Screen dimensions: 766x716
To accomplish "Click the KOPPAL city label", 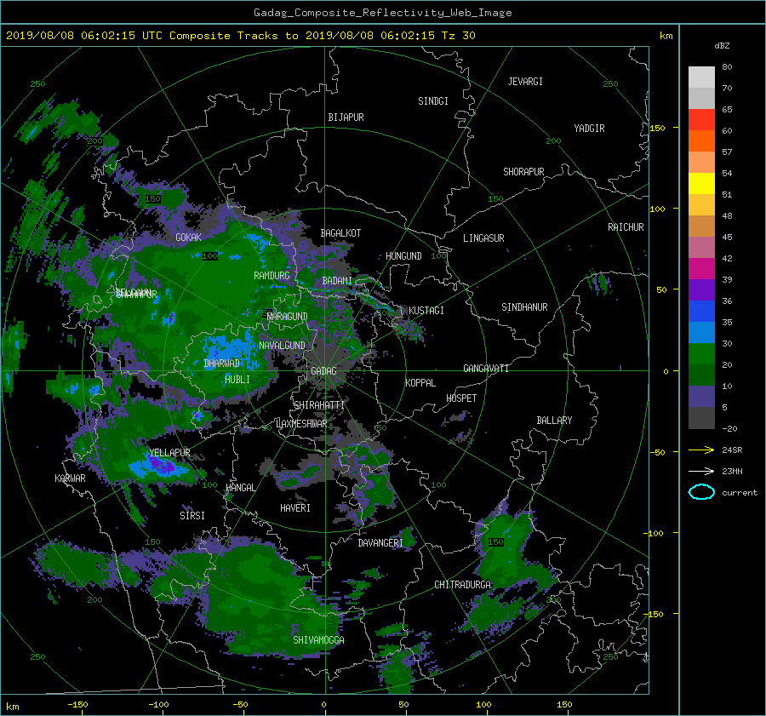I will point(420,382).
